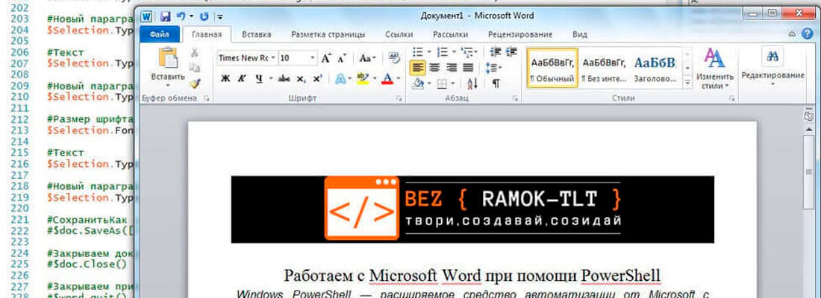Expand the undo history arrow
The height and width of the screenshot is (298, 821).
click(x=191, y=16)
